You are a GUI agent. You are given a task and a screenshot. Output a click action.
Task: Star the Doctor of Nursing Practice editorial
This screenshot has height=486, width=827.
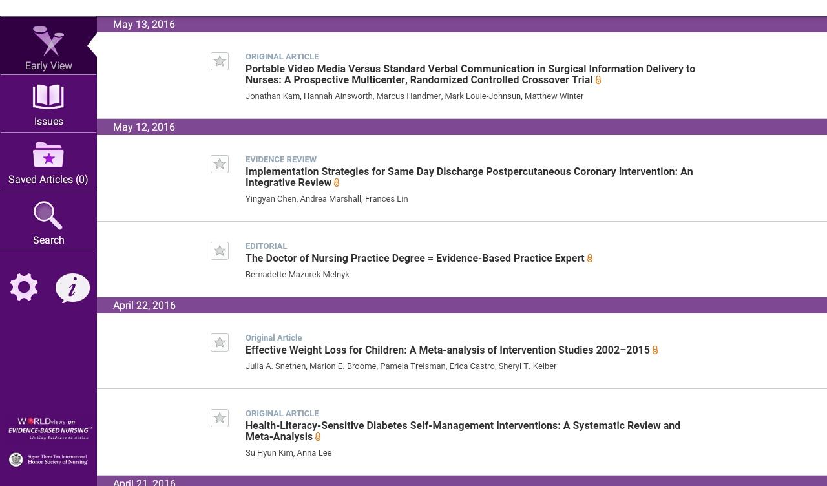point(220,251)
